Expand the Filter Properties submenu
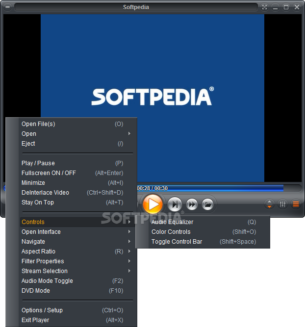Viewport: 305px width, 327px height. tap(77, 261)
